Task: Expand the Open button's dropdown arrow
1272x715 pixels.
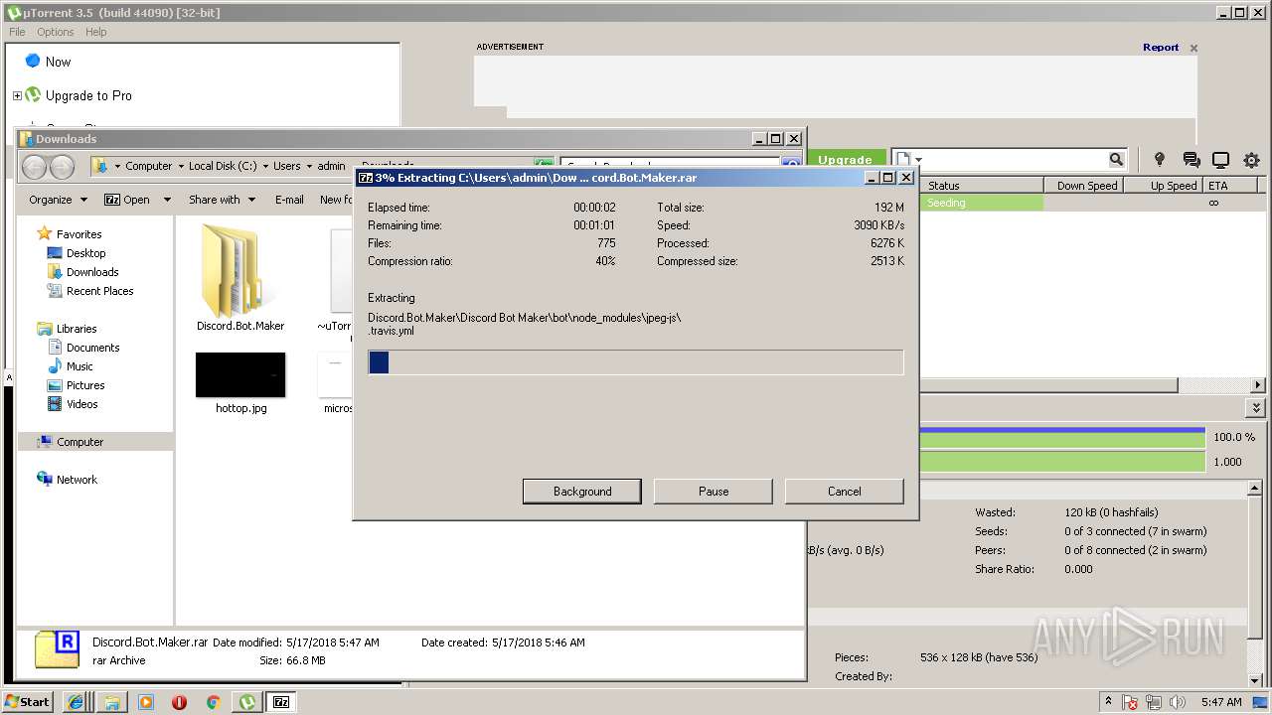Action: 167,200
